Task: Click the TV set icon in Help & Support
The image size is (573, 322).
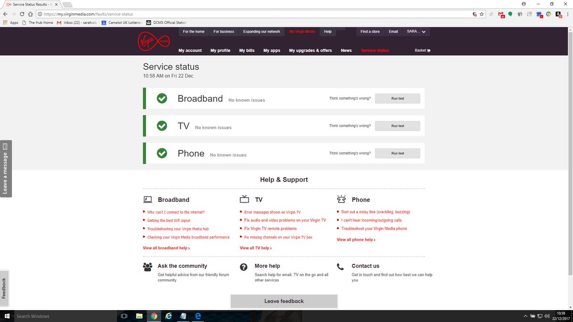Action: pos(244,199)
